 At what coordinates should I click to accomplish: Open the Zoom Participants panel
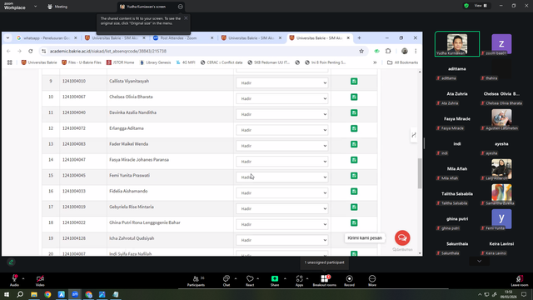click(x=197, y=281)
